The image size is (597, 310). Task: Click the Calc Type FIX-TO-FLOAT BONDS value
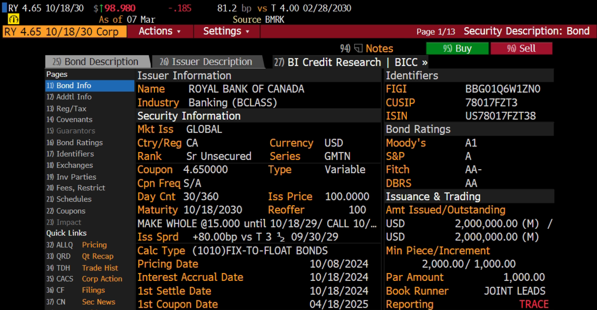click(260, 251)
